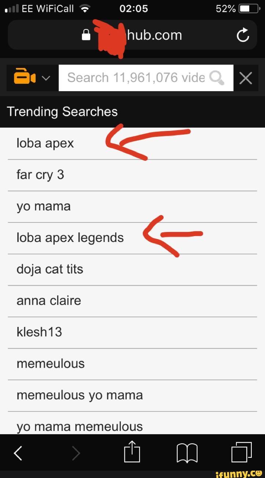Open the Safari bookmarks book icon
The image size is (265, 478).
point(187,453)
